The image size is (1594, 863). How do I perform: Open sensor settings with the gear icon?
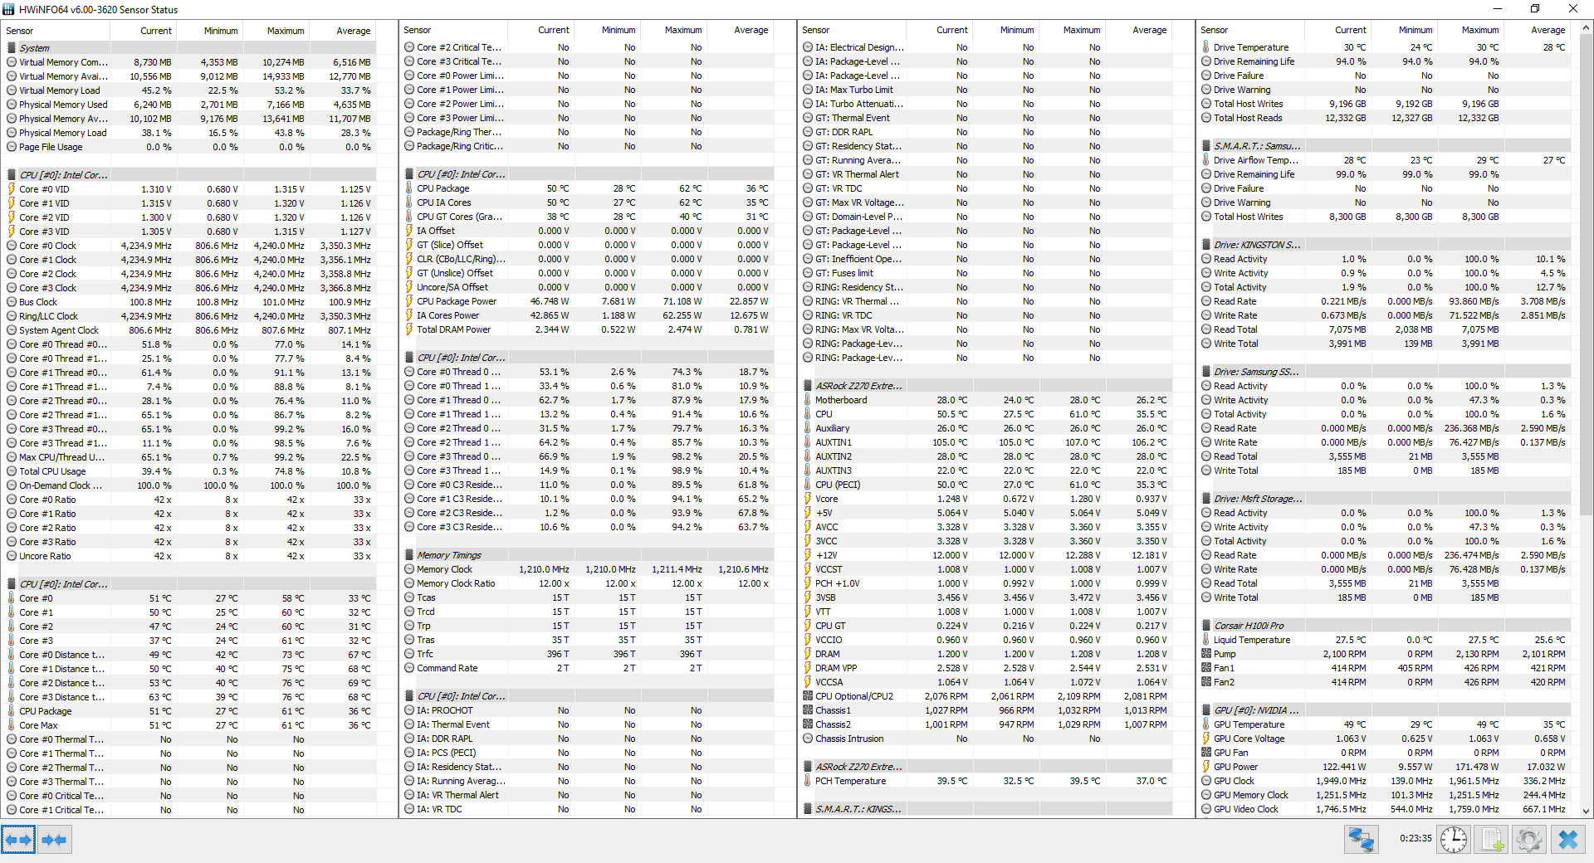(1528, 840)
